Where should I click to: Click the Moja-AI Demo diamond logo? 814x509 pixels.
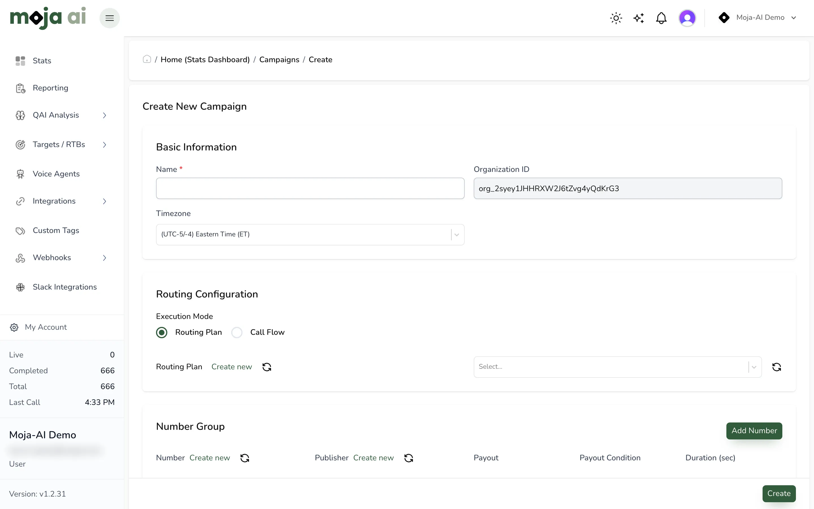[x=724, y=18]
